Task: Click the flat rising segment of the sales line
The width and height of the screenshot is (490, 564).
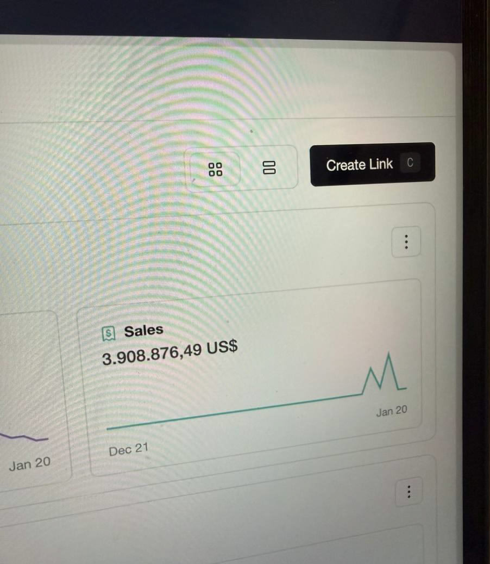Action: coord(234,412)
